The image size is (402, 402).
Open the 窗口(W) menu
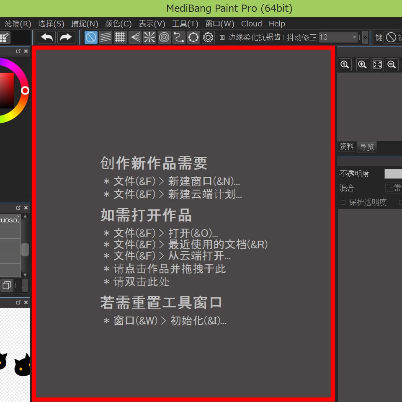220,24
